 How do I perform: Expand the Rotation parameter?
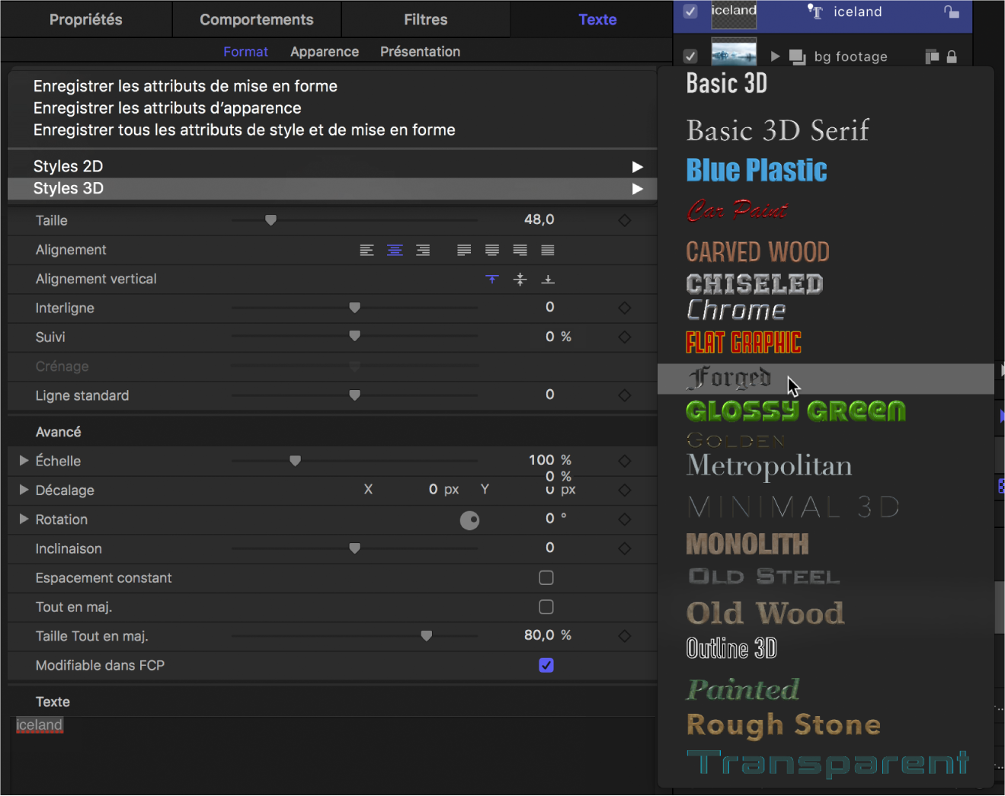coord(24,519)
